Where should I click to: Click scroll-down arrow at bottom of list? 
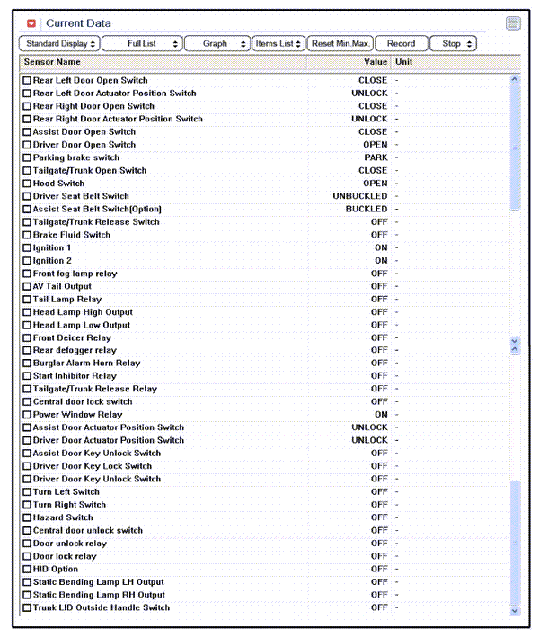pos(515,610)
